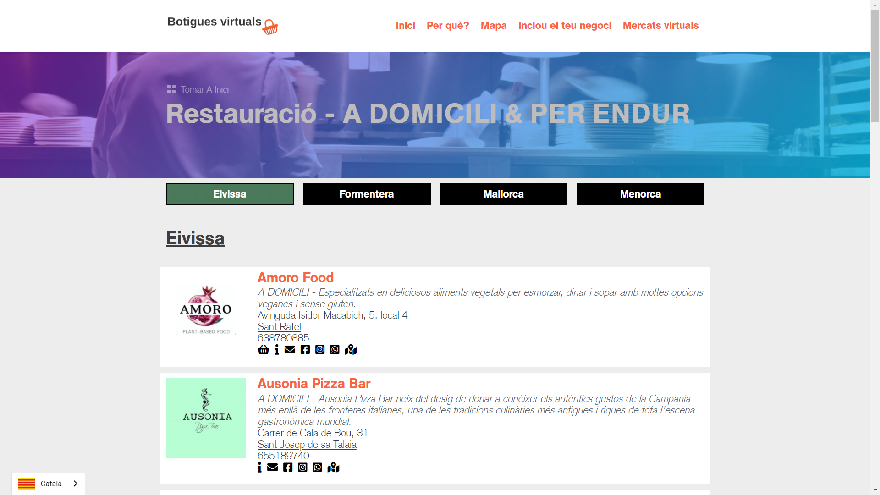Open Ausonia Pizza Bar info icon
The height and width of the screenshot is (495, 880).
pos(259,467)
